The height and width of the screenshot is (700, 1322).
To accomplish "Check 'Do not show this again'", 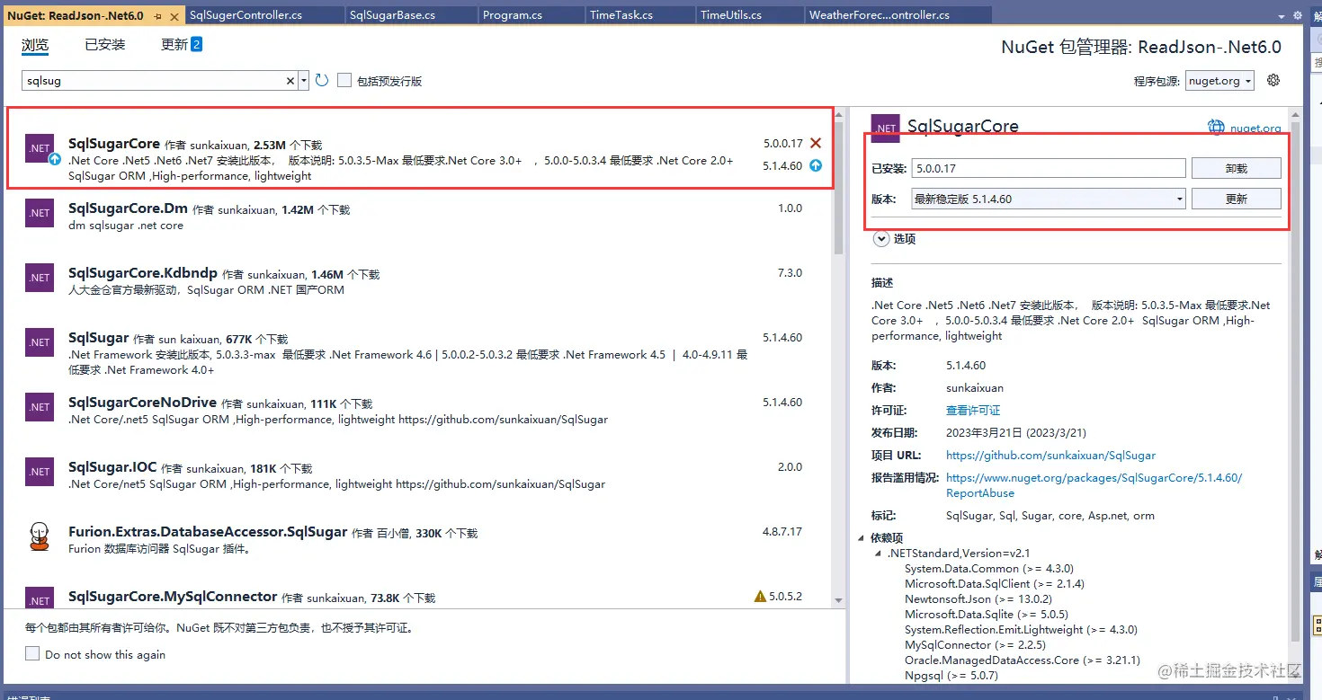I will [32, 653].
